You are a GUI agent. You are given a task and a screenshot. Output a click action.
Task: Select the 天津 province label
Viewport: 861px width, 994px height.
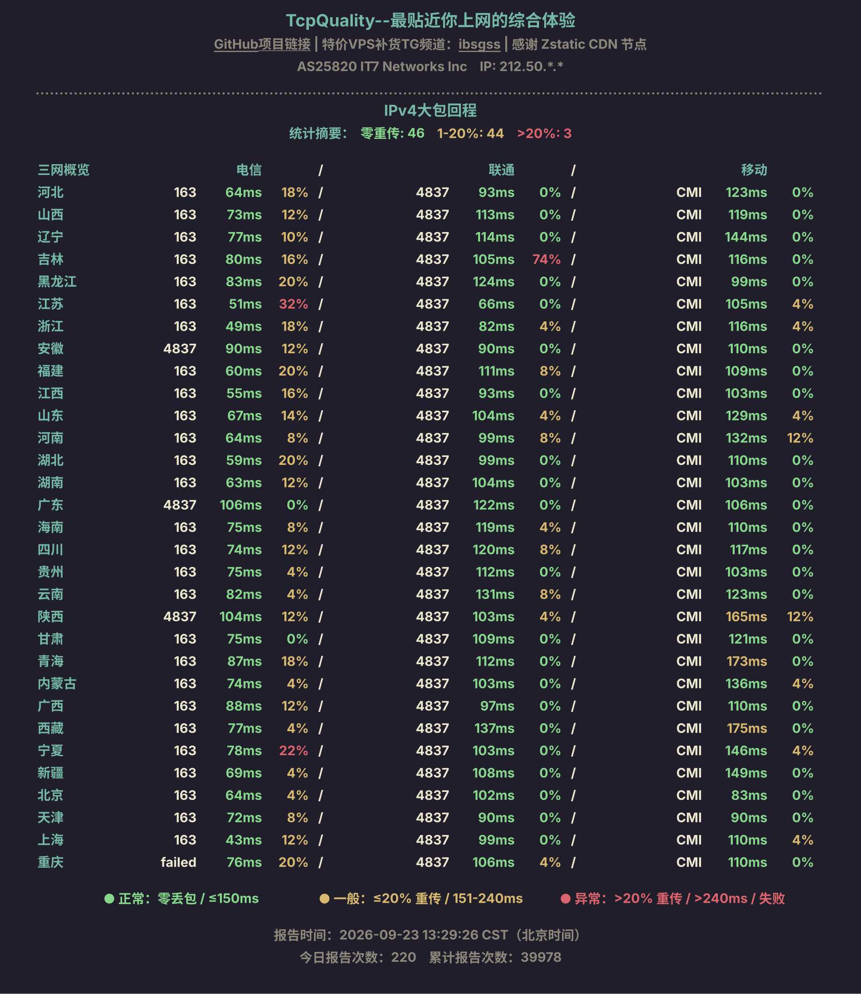click(x=51, y=817)
